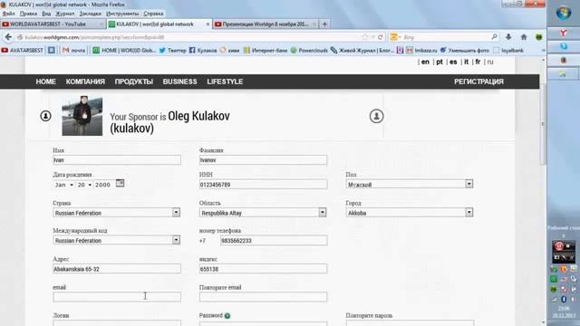
Task: Open Powerclouds bookmark
Action: pyautogui.click(x=309, y=51)
